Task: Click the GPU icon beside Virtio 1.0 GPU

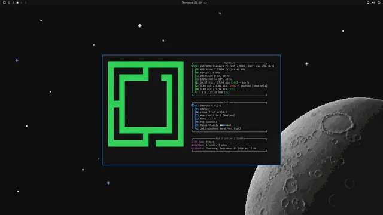Action: pyautogui.click(x=197, y=73)
